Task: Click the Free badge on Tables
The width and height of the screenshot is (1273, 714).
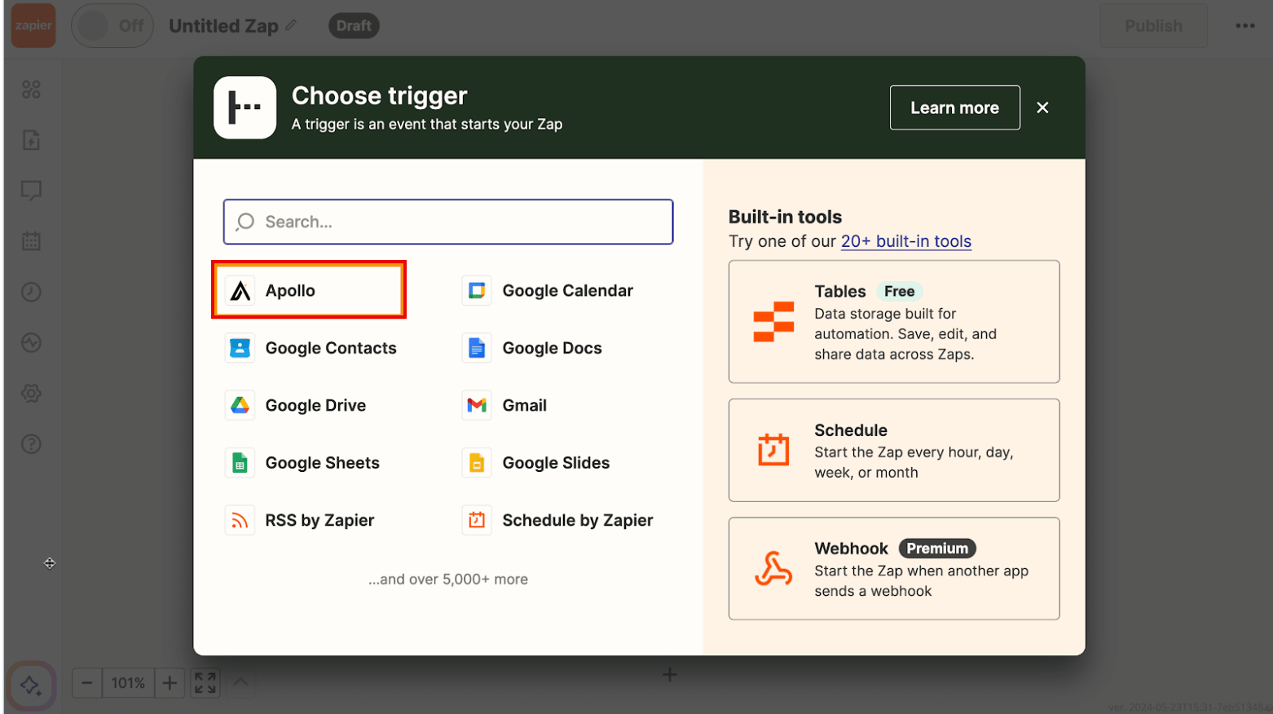Action: tap(899, 292)
